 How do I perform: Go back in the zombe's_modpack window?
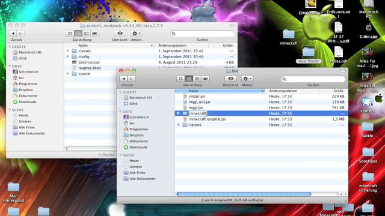13,33
